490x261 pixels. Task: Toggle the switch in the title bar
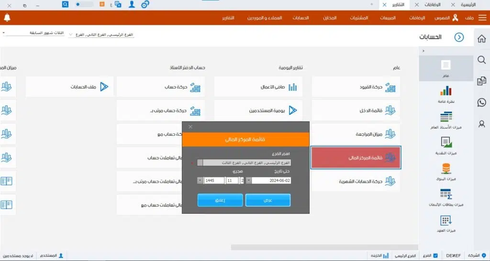pos(84,4)
